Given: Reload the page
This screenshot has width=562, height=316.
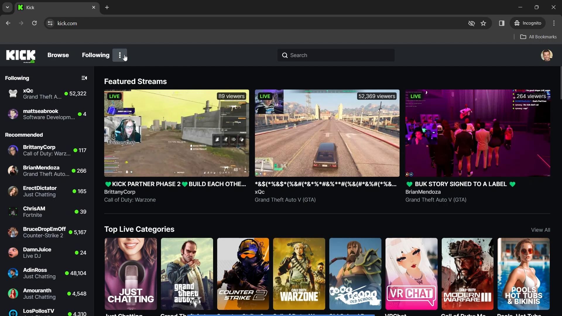Looking at the screenshot, I should point(34,23).
